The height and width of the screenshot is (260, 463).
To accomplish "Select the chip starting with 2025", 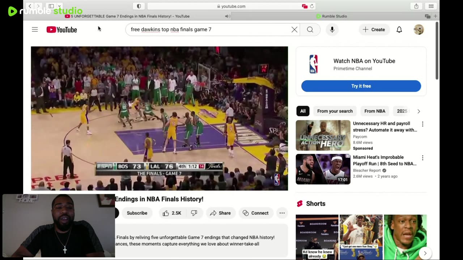I will pyautogui.click(x=402, y=111).
